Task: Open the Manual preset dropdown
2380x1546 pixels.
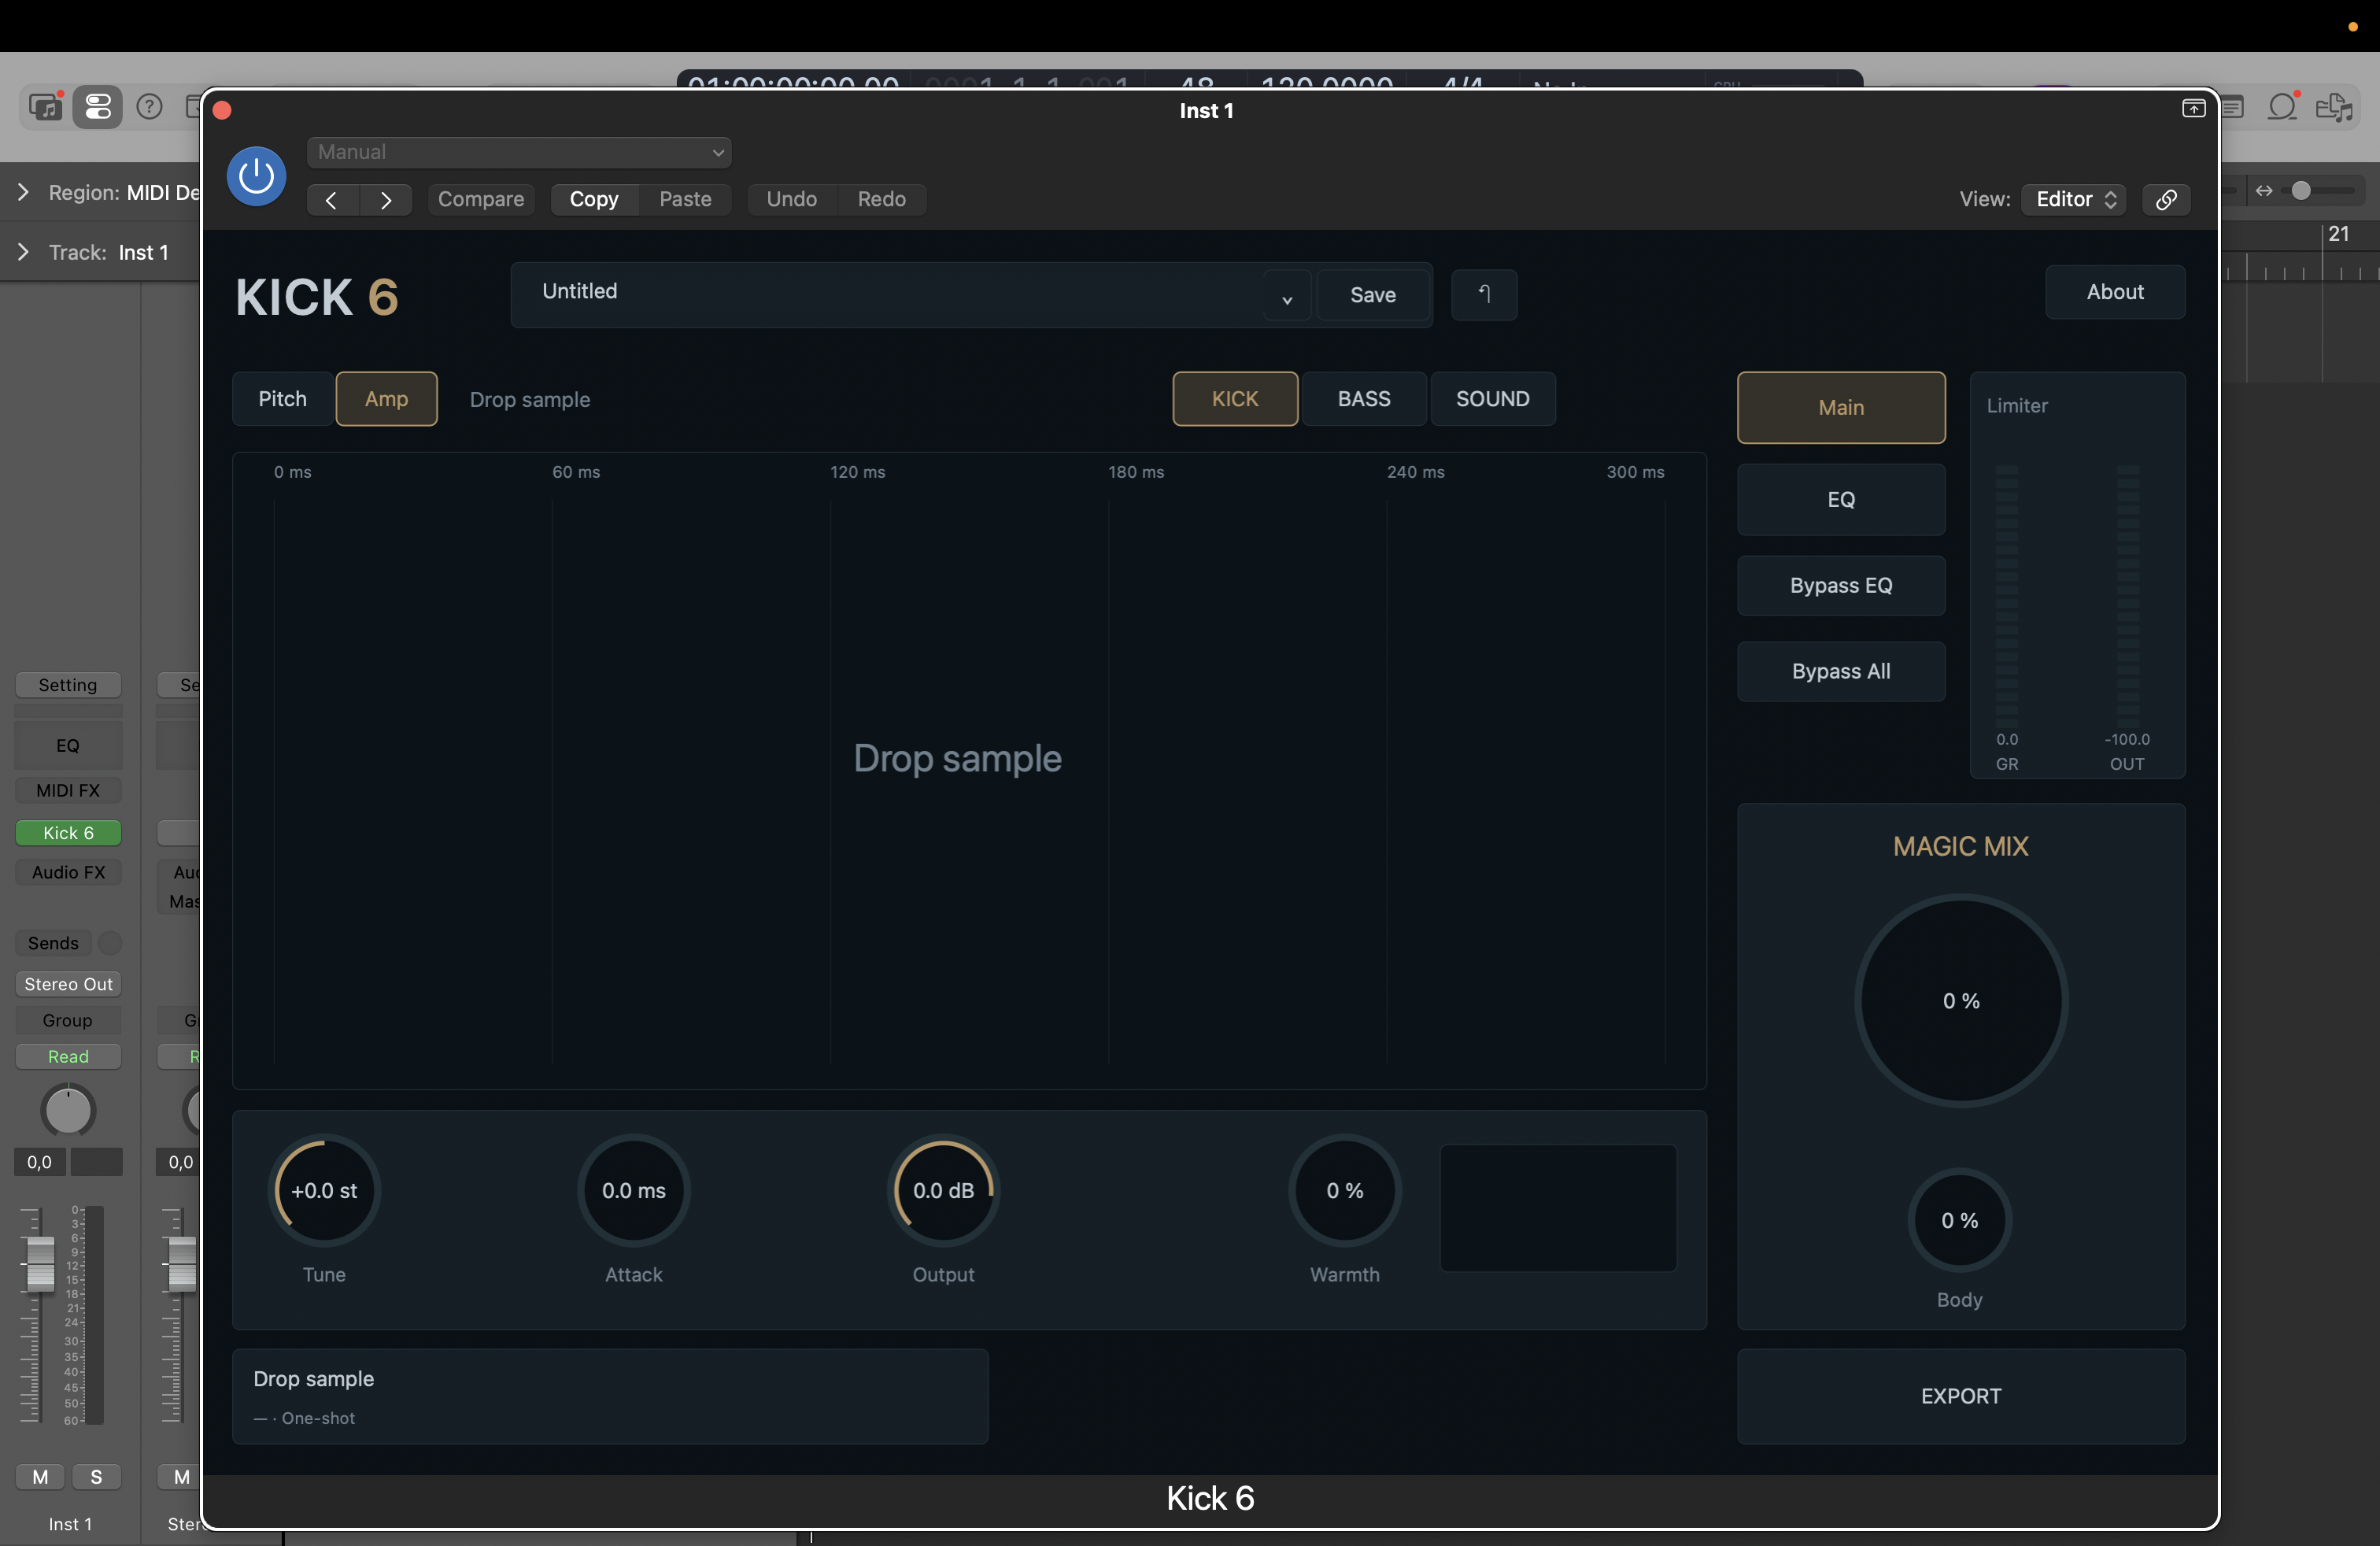Action: (519, 152)
